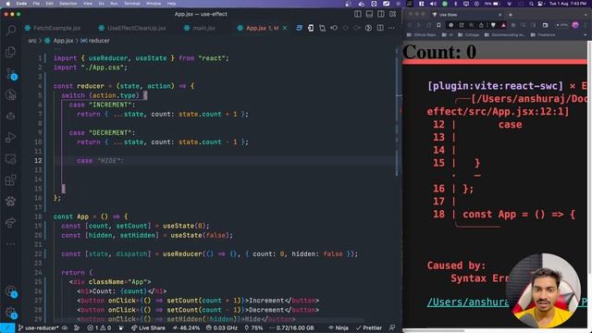Click remote window indicator in status bar
This screenshot has height=333, width=592.
7,327
